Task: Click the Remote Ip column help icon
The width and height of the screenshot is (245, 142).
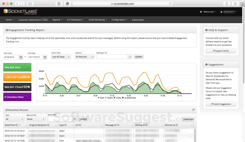Action: (x=177, y=125)
